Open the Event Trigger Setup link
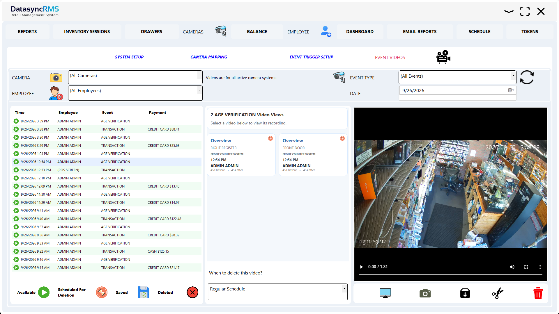The image size is (559, 314). click(311, 57)
